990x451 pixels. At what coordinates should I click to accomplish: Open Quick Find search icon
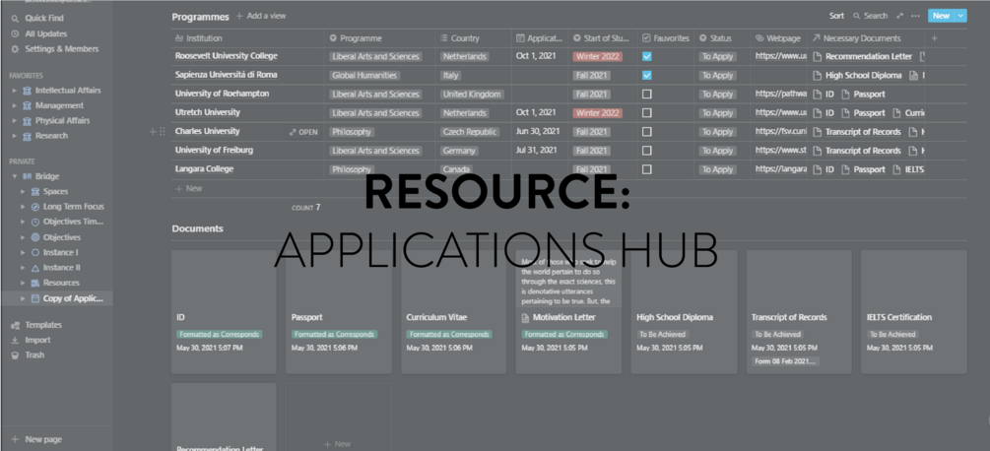[x=15, y=19]
